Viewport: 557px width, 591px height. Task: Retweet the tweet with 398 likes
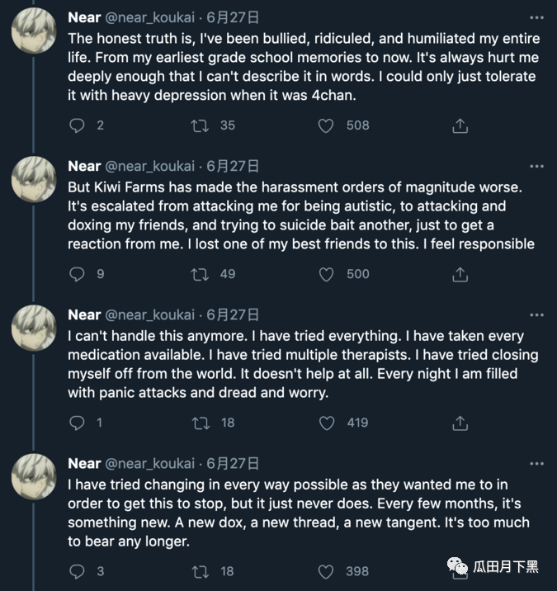click(x=201, y=571)
